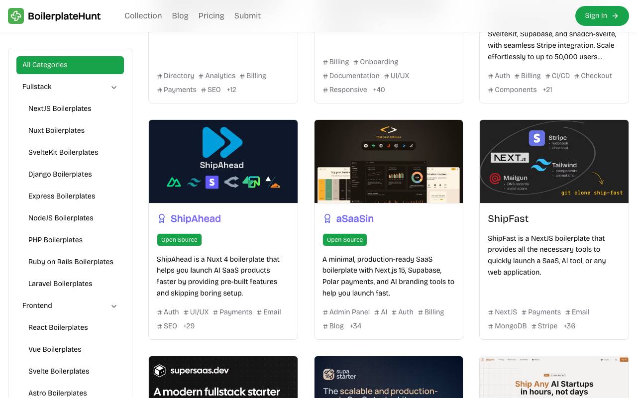The image size is (637, 398).
Task: Click the award badge icon beside aSaaSin
Action: (x=327, y=218)
